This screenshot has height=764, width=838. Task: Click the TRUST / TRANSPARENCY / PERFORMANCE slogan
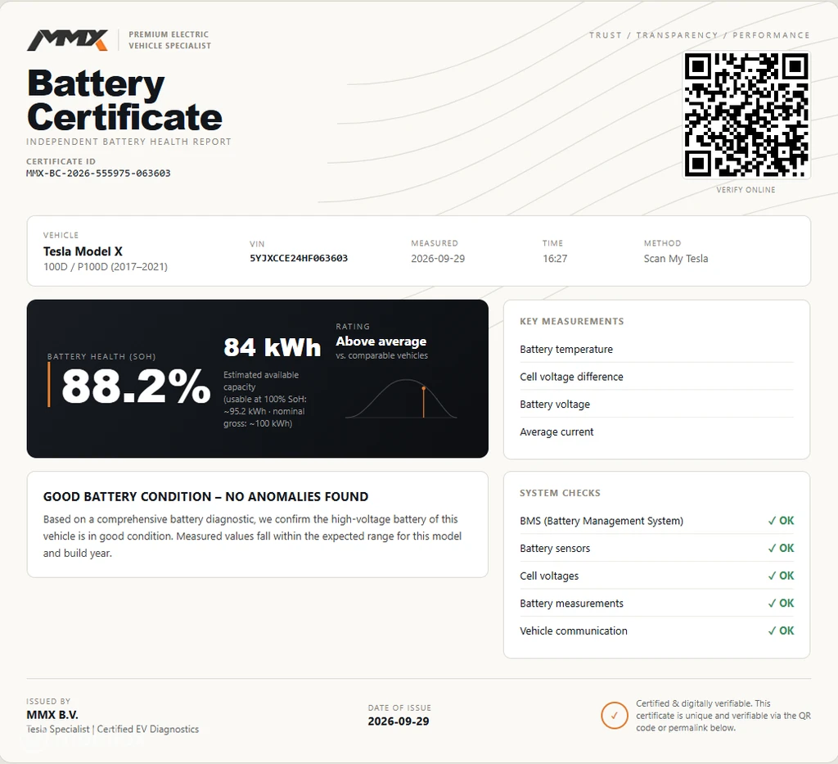699,35
